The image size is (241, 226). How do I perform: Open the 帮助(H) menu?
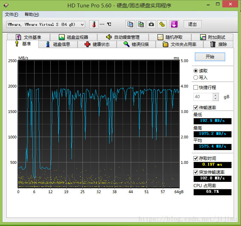tap(32, 14)
